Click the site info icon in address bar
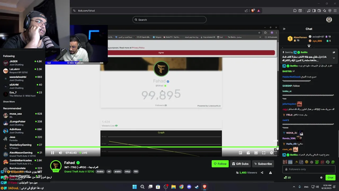The width and height of the screenshot is (339, 191). pyautogui.click(x=74, y=11)
